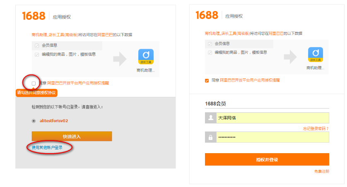Click 商机助理_店长工具(高级版) link in right panel
The image size is (347, 187).
227,33
